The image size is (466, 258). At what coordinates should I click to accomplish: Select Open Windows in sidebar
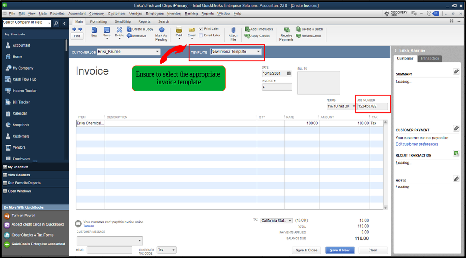(34, 191)
